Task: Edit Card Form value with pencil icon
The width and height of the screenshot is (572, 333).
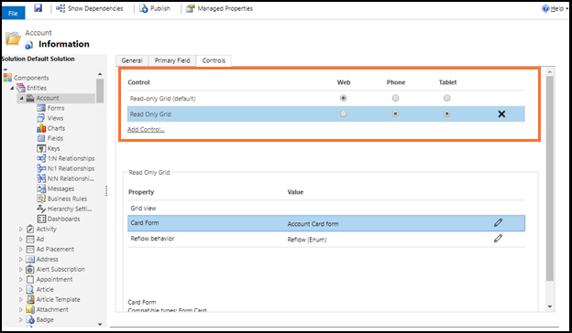Action: [498, 222]
